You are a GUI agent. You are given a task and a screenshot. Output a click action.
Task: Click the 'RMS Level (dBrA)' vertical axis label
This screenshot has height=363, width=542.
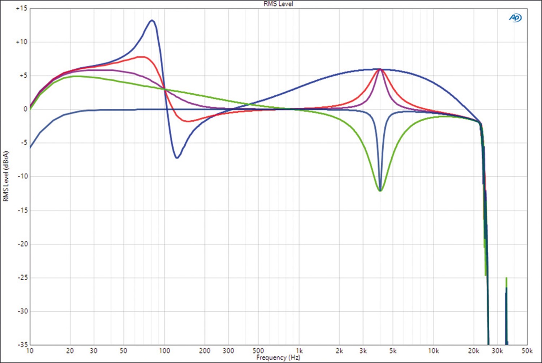point(6,176)
